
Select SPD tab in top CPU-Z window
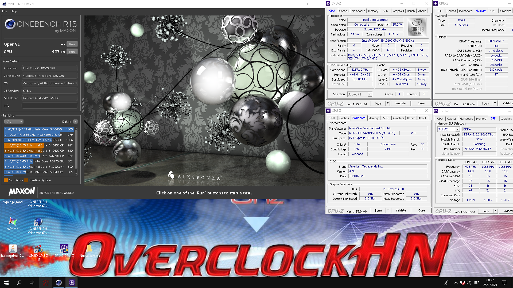click(385, 11)
